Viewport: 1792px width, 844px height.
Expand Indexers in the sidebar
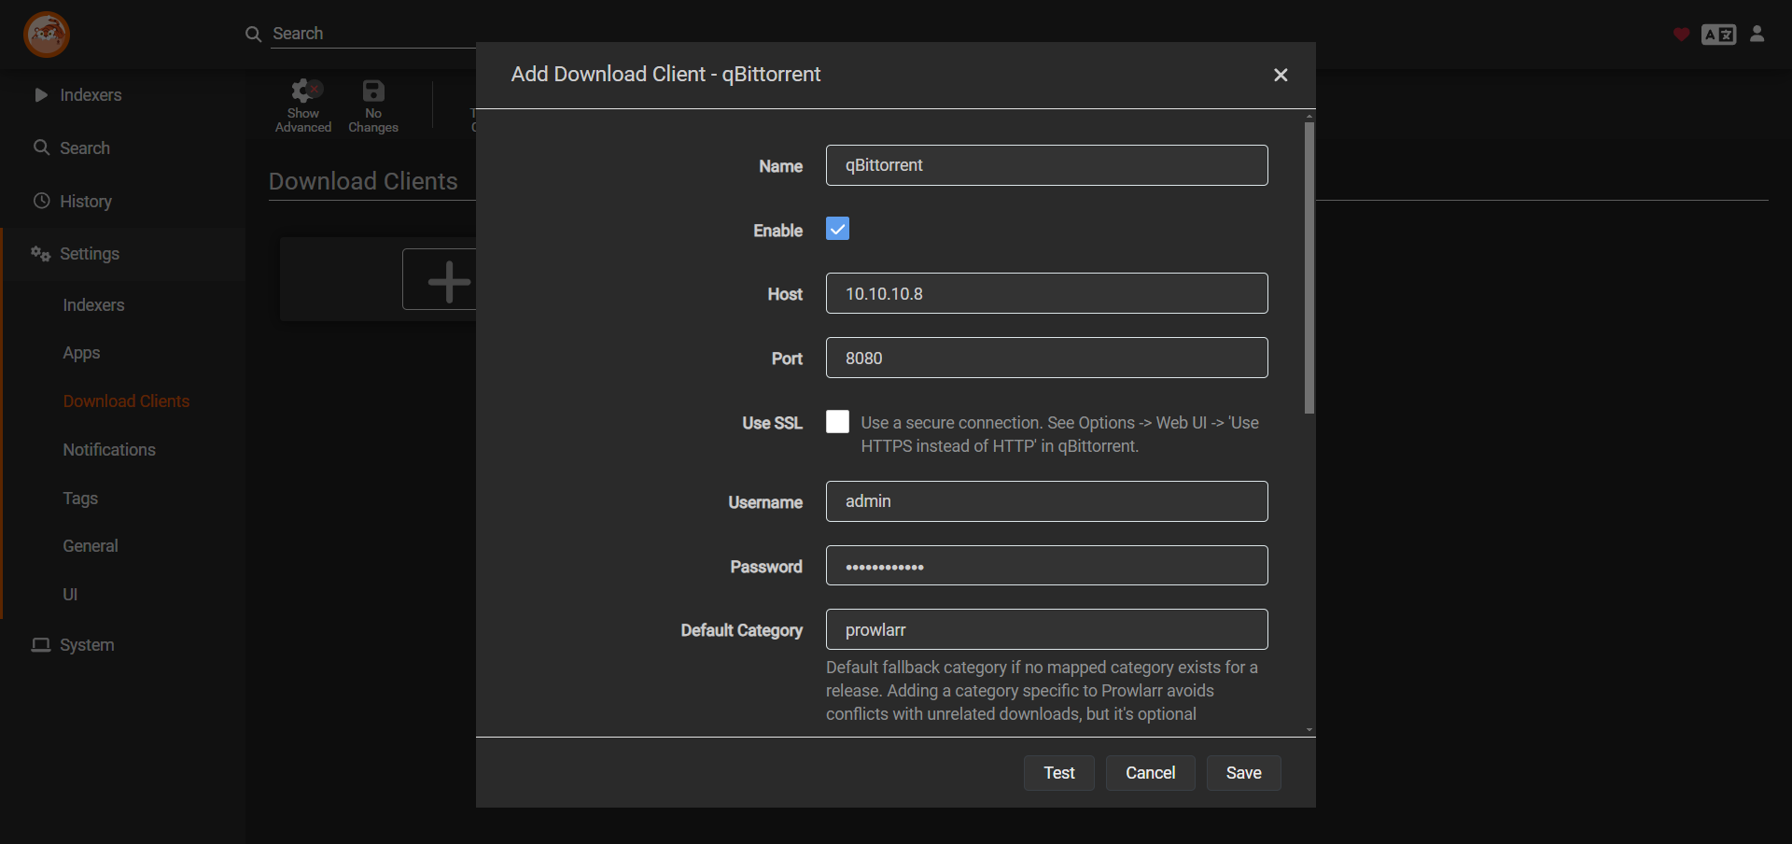pyautogui.click(x=91, y=95)
